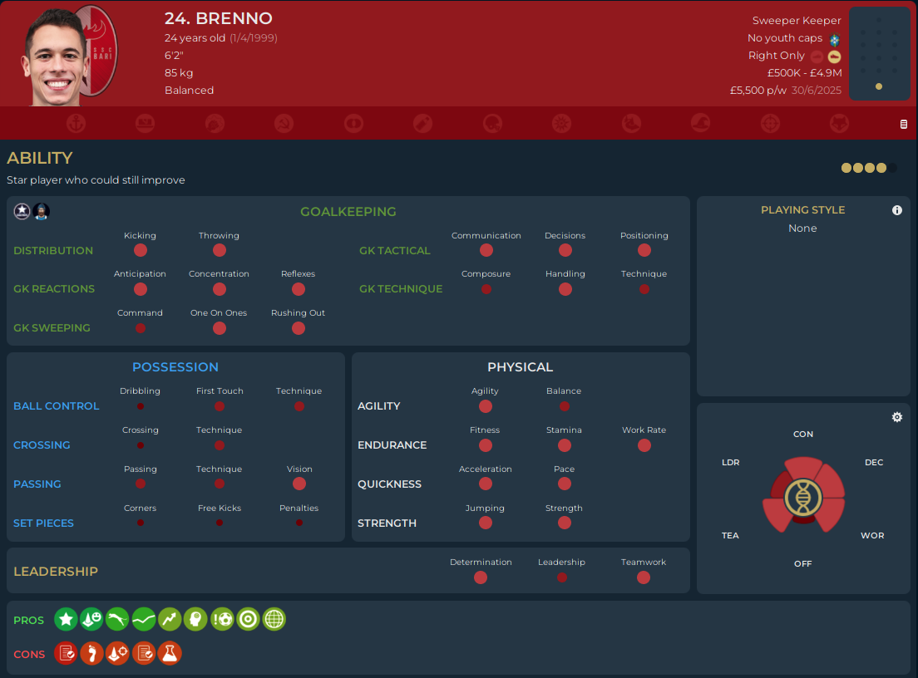Click the sun-shaped trait icon
The width and height of the screenshot is (918, 678).
(x=561, y=124)
